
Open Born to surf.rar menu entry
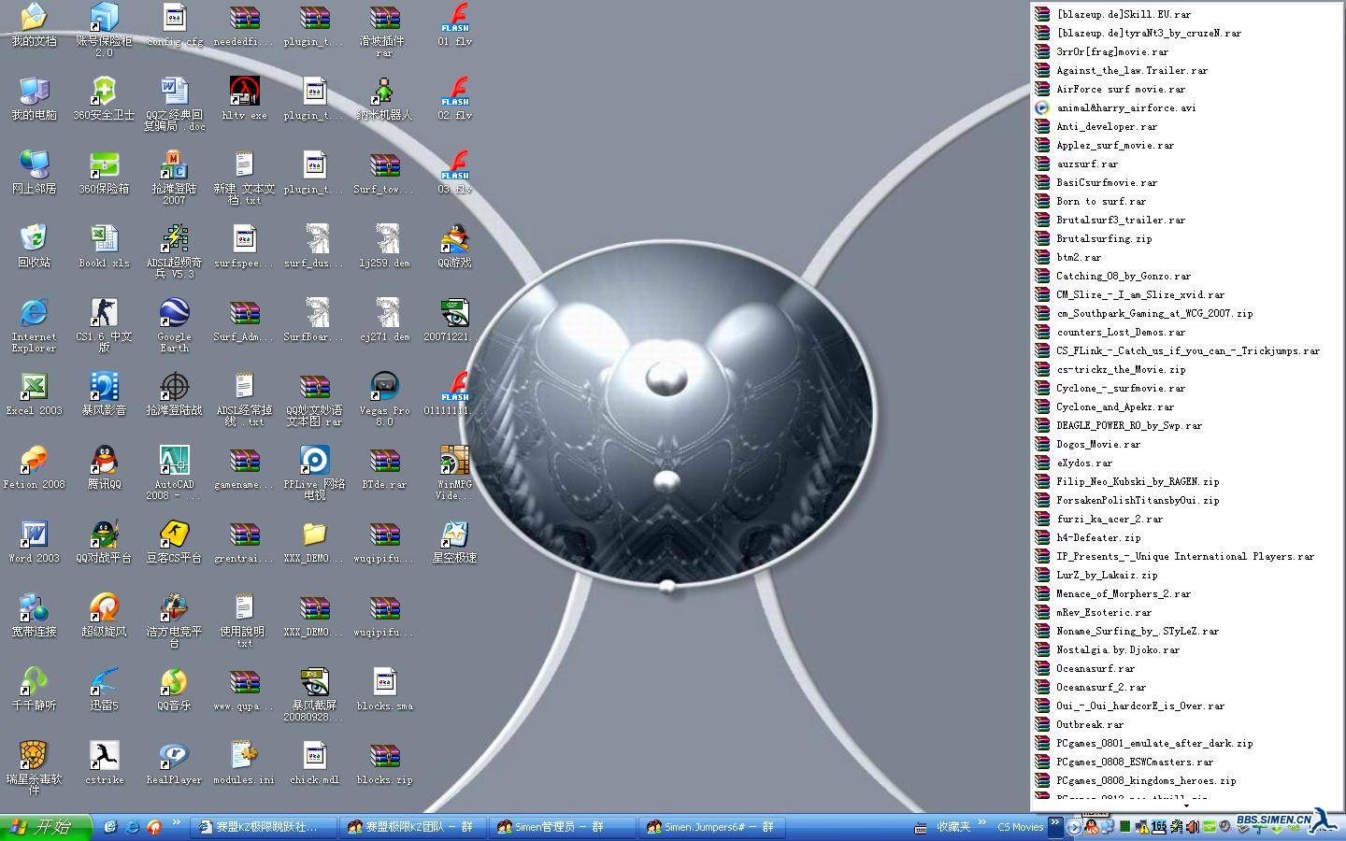point(1185,201)
